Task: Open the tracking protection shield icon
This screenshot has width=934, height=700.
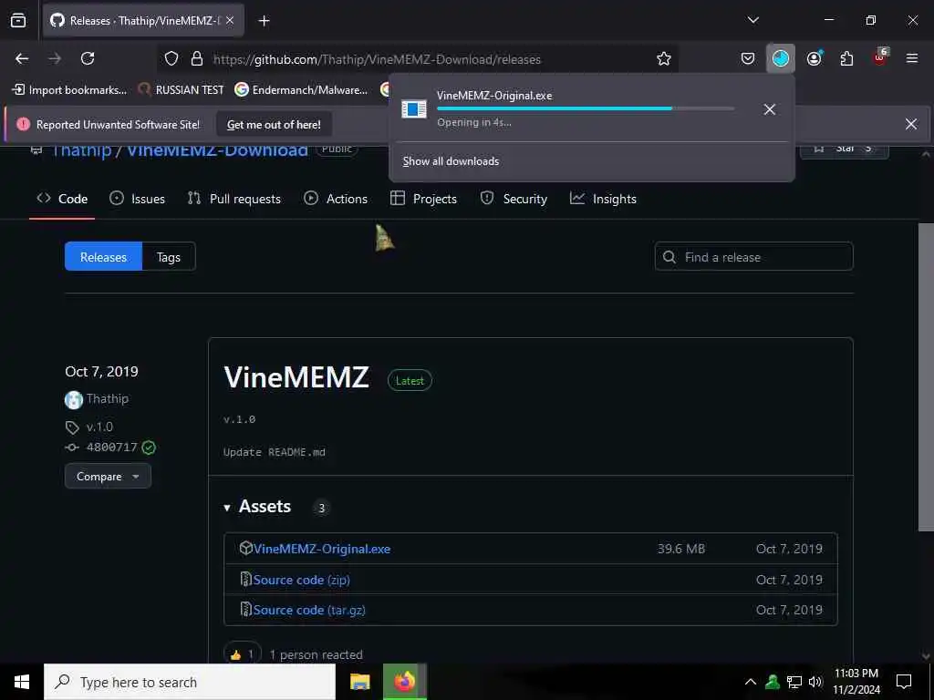Action: point(171,58)
